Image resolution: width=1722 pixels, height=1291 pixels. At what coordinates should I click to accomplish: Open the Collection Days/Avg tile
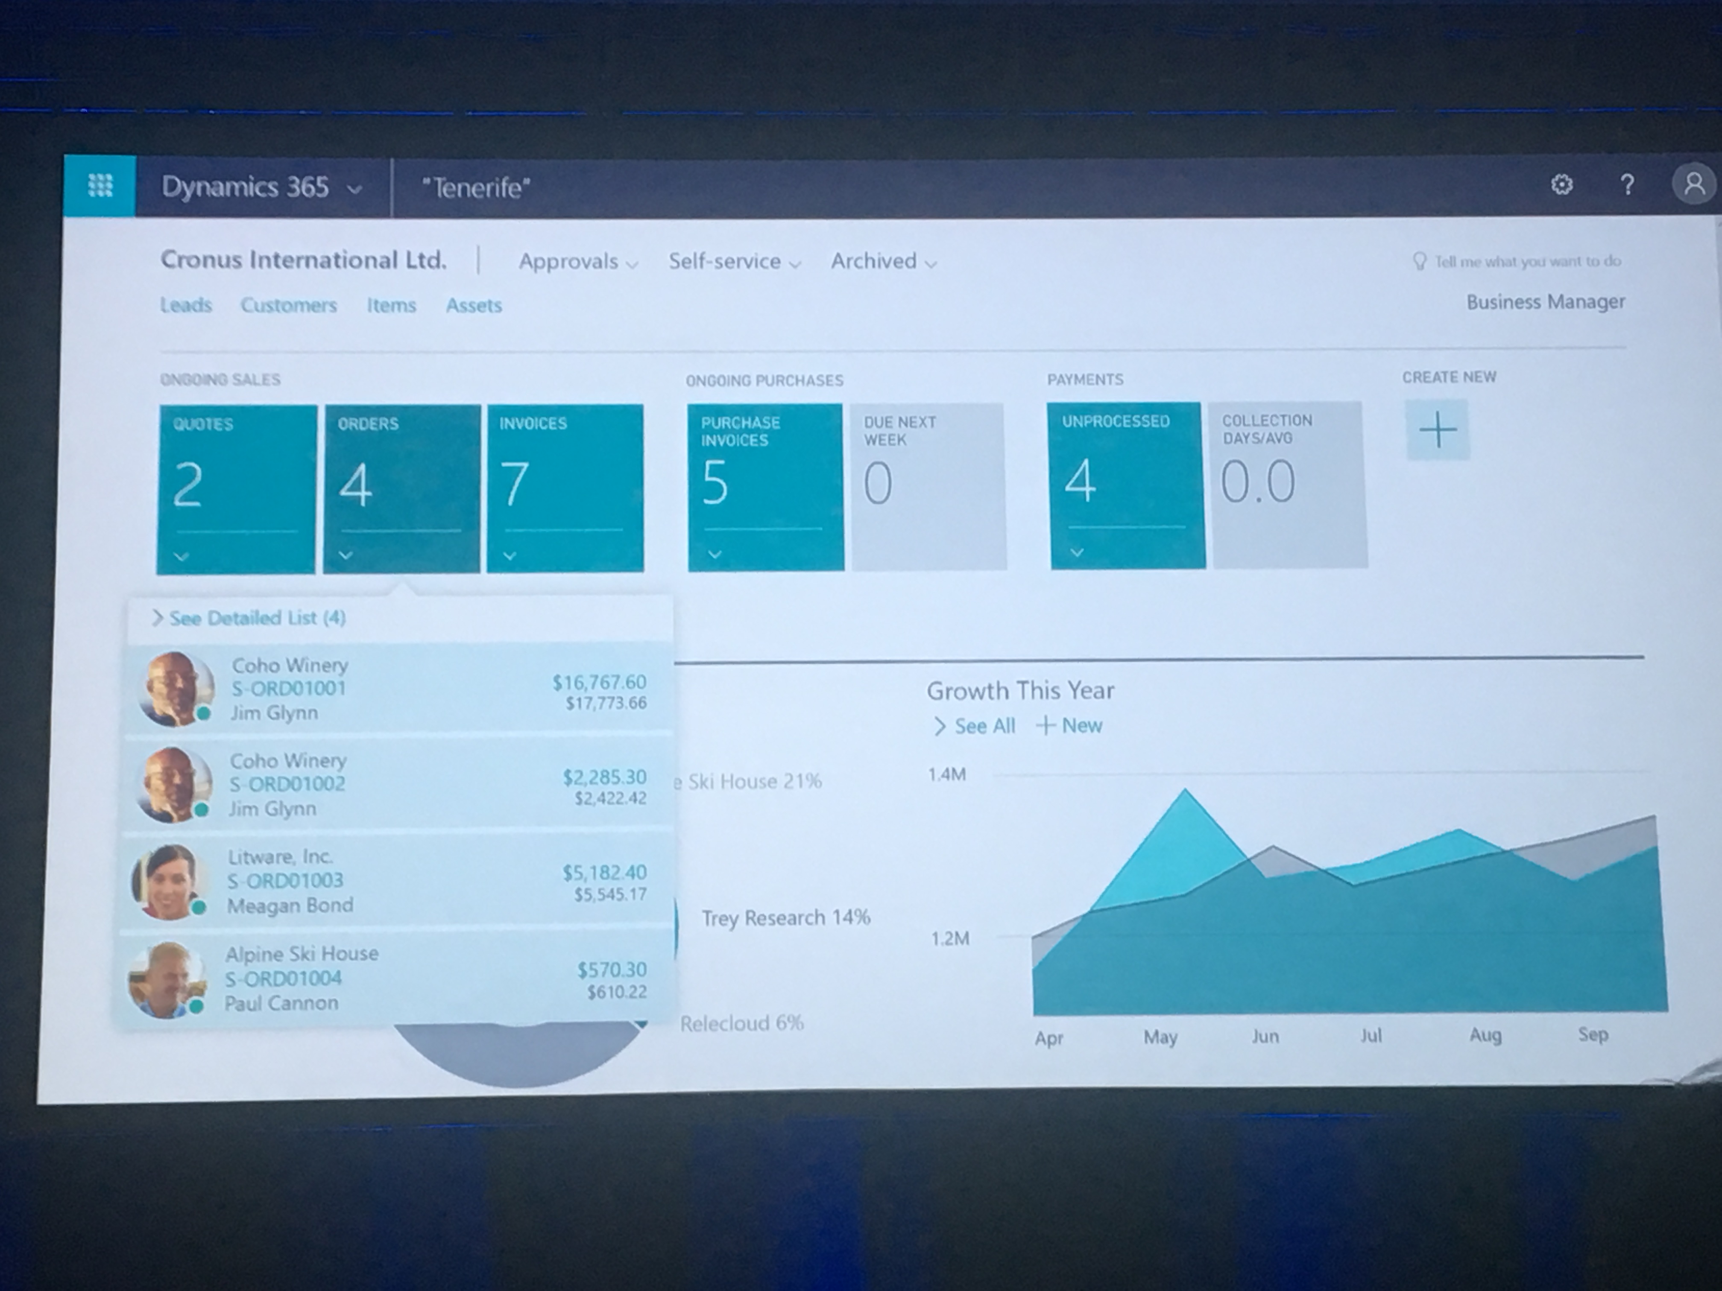[x=1289, y=485]
